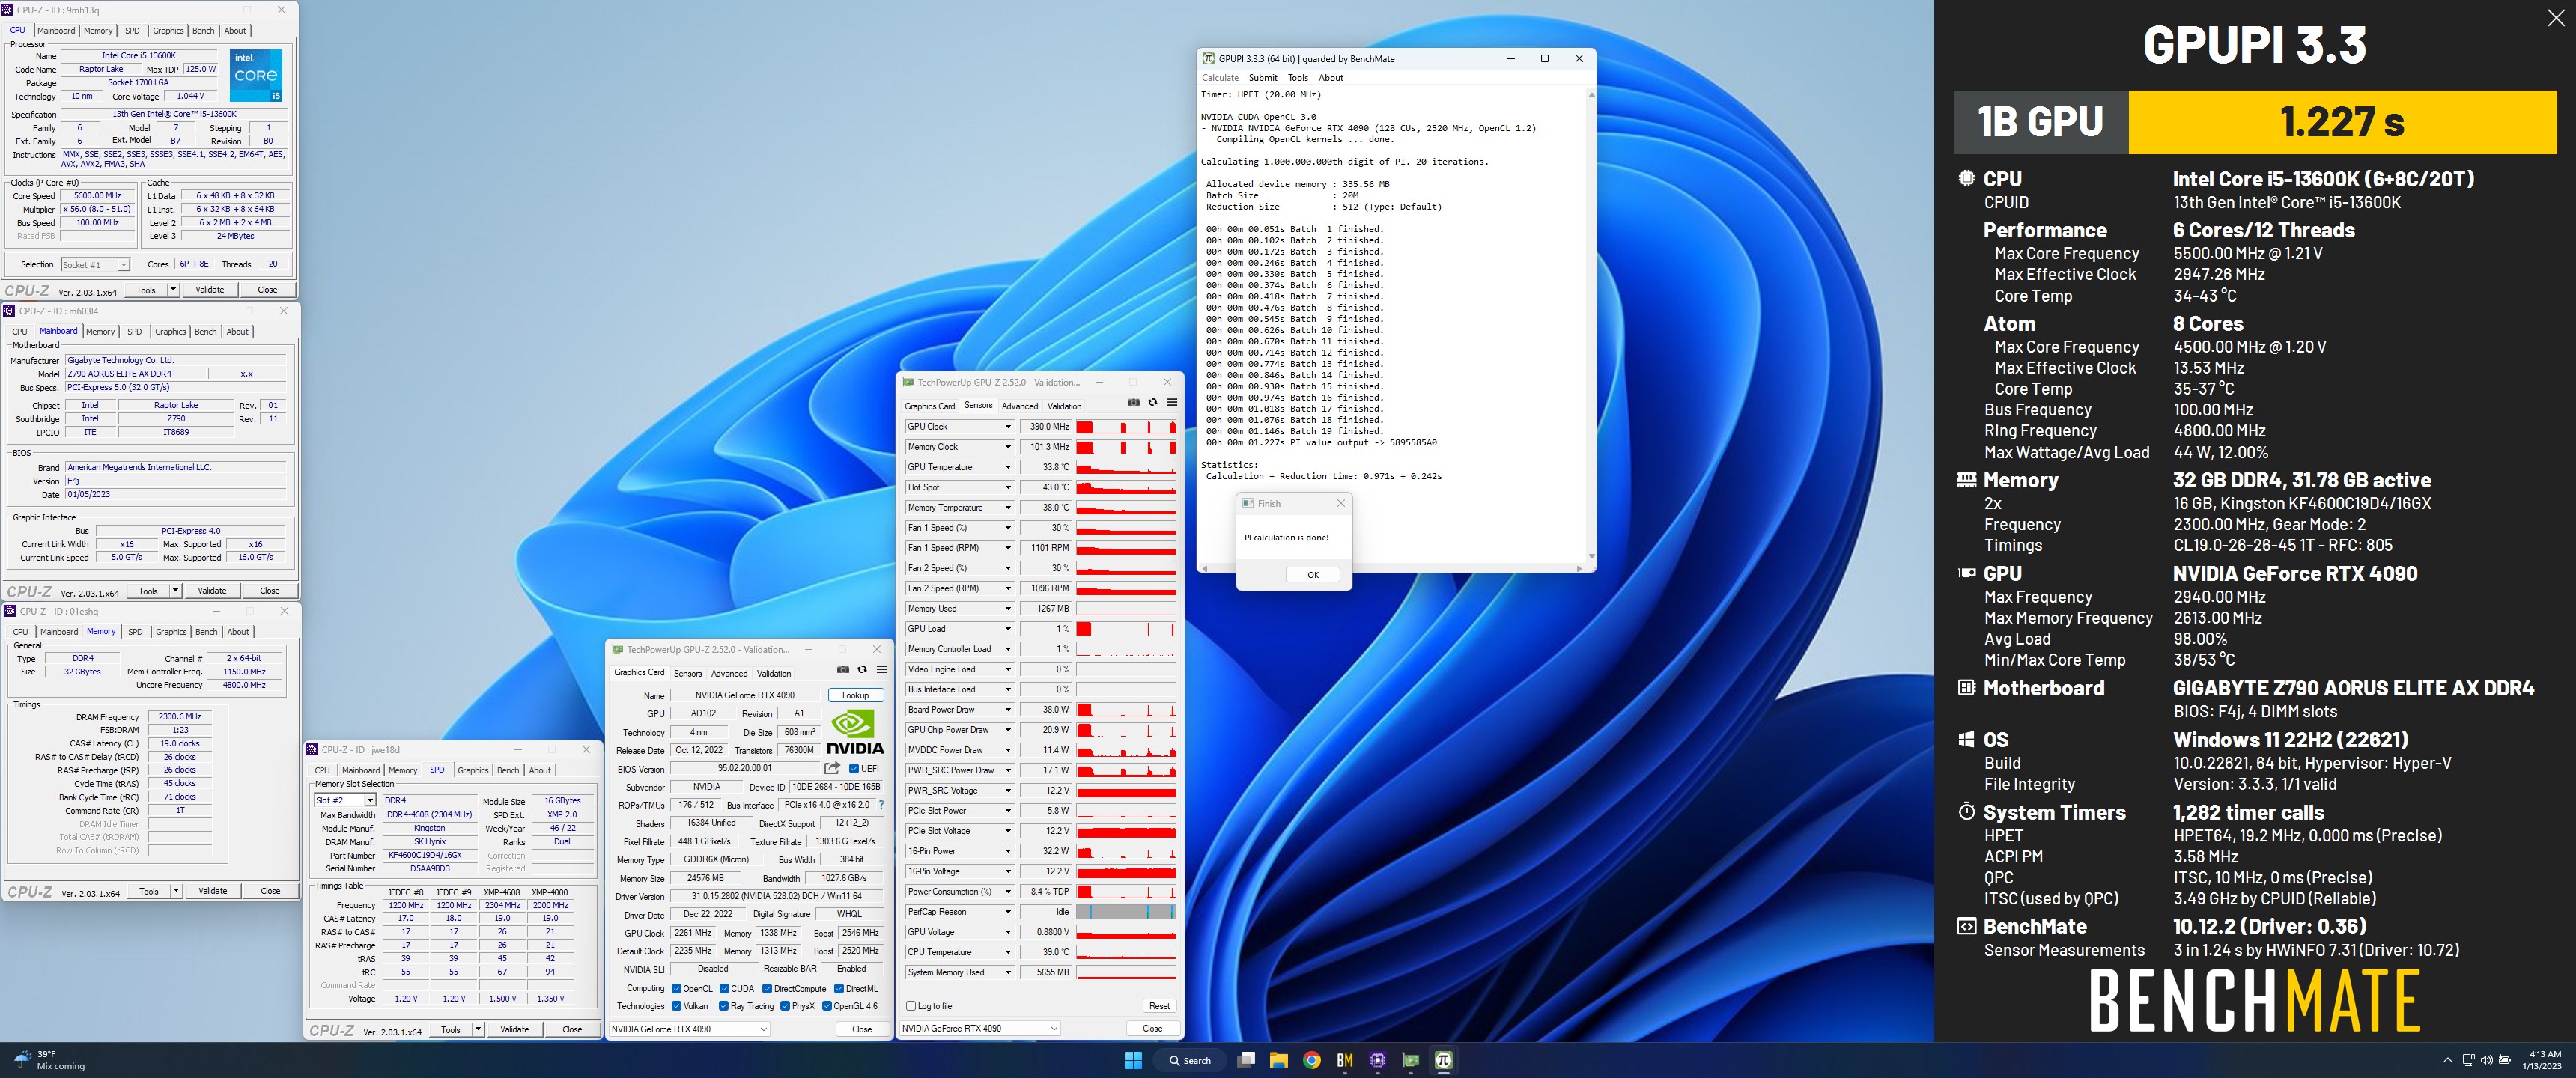2576x1078 pixels.
Task: Open the Windows Start menu
Action: (x=1133, y=1060)
